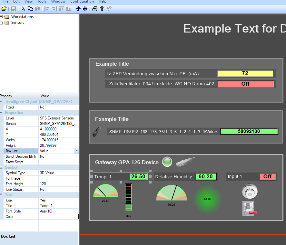Image resolution: width=286 pixels, height=245 pixels.
Task: Click the wall switch icon under Input 1
Action: pos(249,209)
